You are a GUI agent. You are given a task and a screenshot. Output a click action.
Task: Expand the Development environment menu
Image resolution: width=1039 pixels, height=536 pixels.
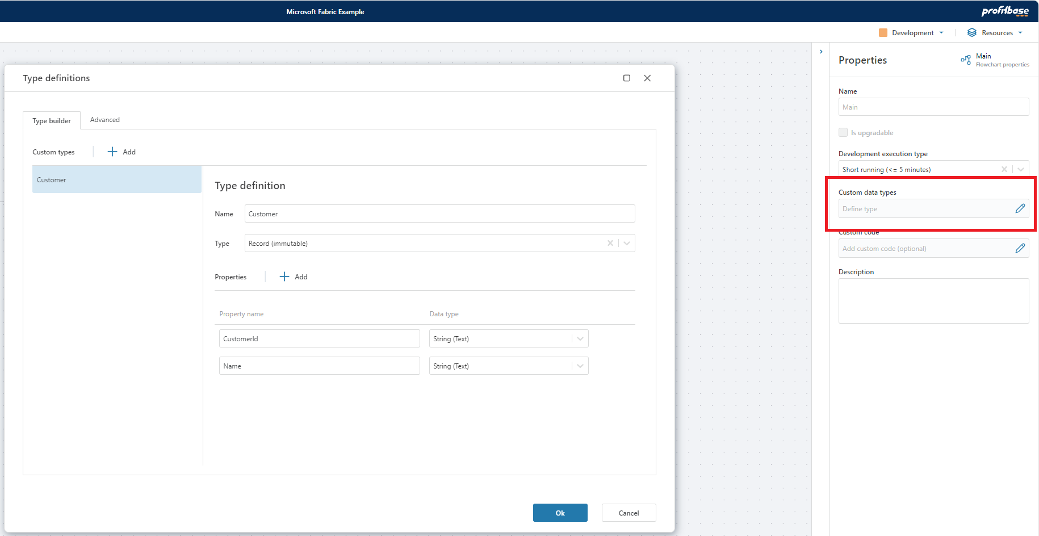(912, 33)
